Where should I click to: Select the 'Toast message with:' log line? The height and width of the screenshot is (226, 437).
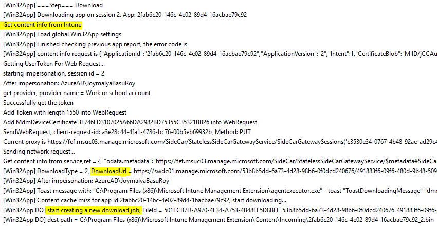220,191
